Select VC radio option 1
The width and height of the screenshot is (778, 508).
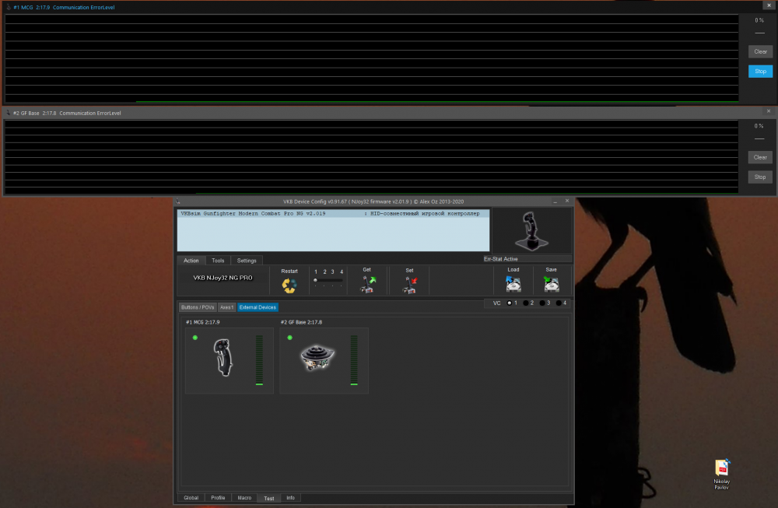click(510, 303)
